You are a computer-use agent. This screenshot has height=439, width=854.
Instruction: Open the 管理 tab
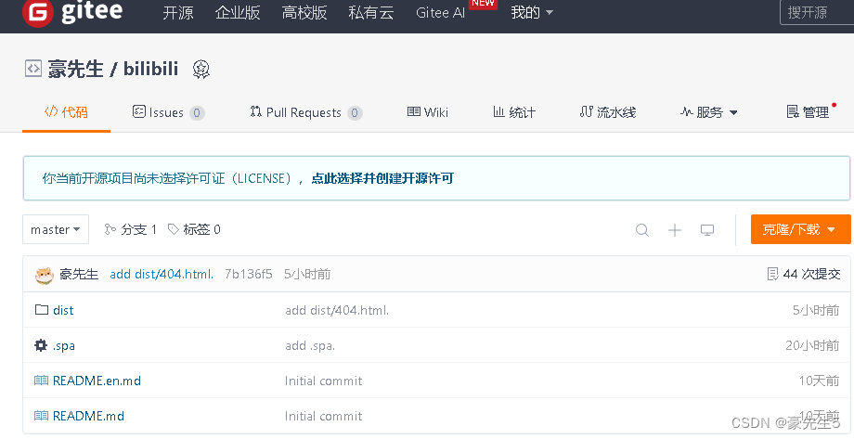click(x=809, y=112)
